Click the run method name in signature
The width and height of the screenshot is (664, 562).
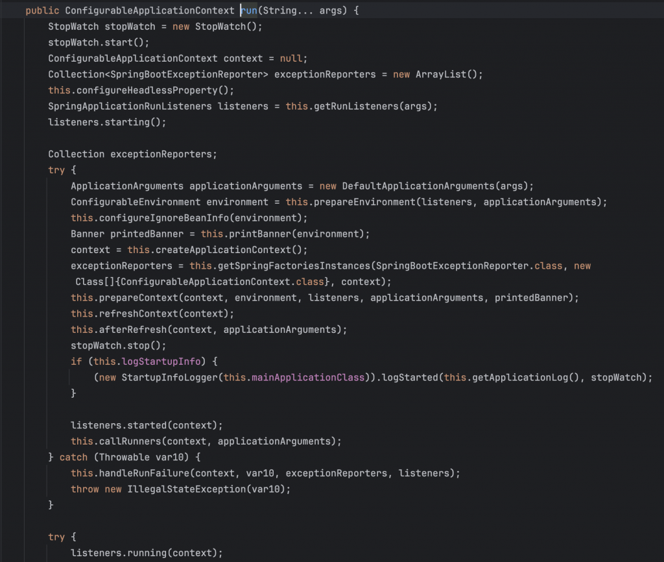tap(249, 11)
